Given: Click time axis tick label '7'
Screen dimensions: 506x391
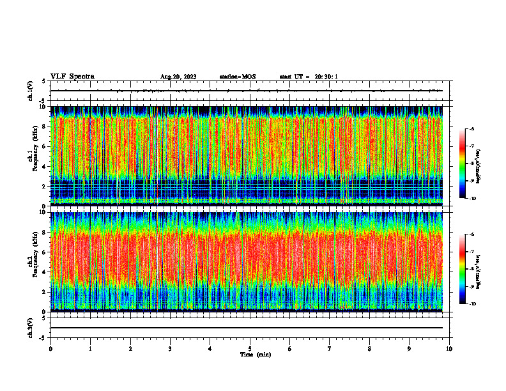Looking at the screenshot, I should pos(330,349).
